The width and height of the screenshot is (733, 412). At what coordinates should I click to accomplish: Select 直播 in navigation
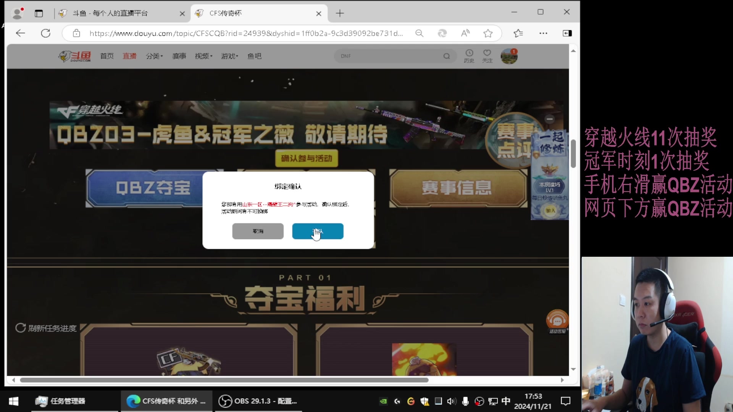pyautogui.click(x=129, y=56)
